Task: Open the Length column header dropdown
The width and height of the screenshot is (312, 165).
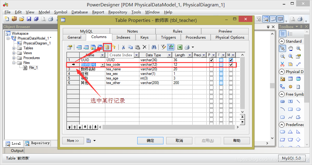Action: point(190,55)
